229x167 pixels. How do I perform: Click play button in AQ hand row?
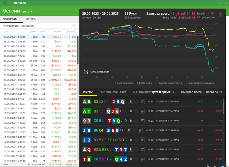[x=136, y=149]
